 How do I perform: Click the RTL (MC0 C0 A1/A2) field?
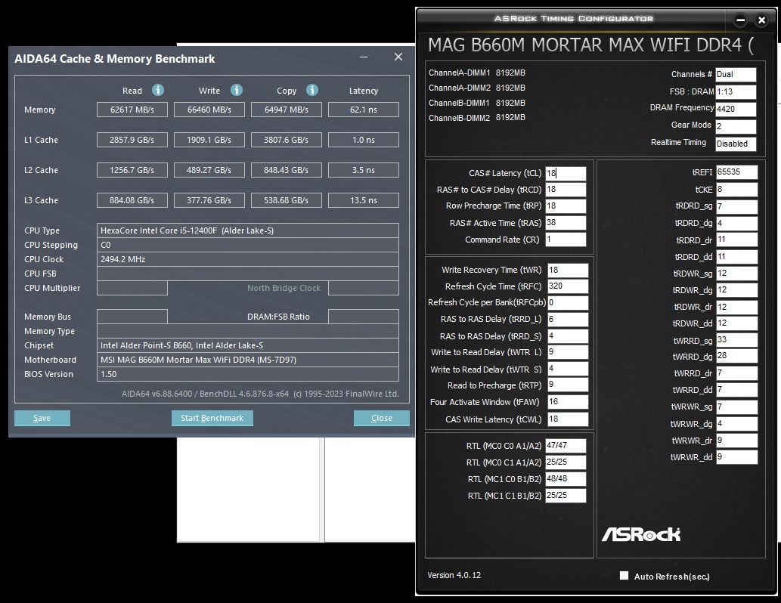click(566, 446)
